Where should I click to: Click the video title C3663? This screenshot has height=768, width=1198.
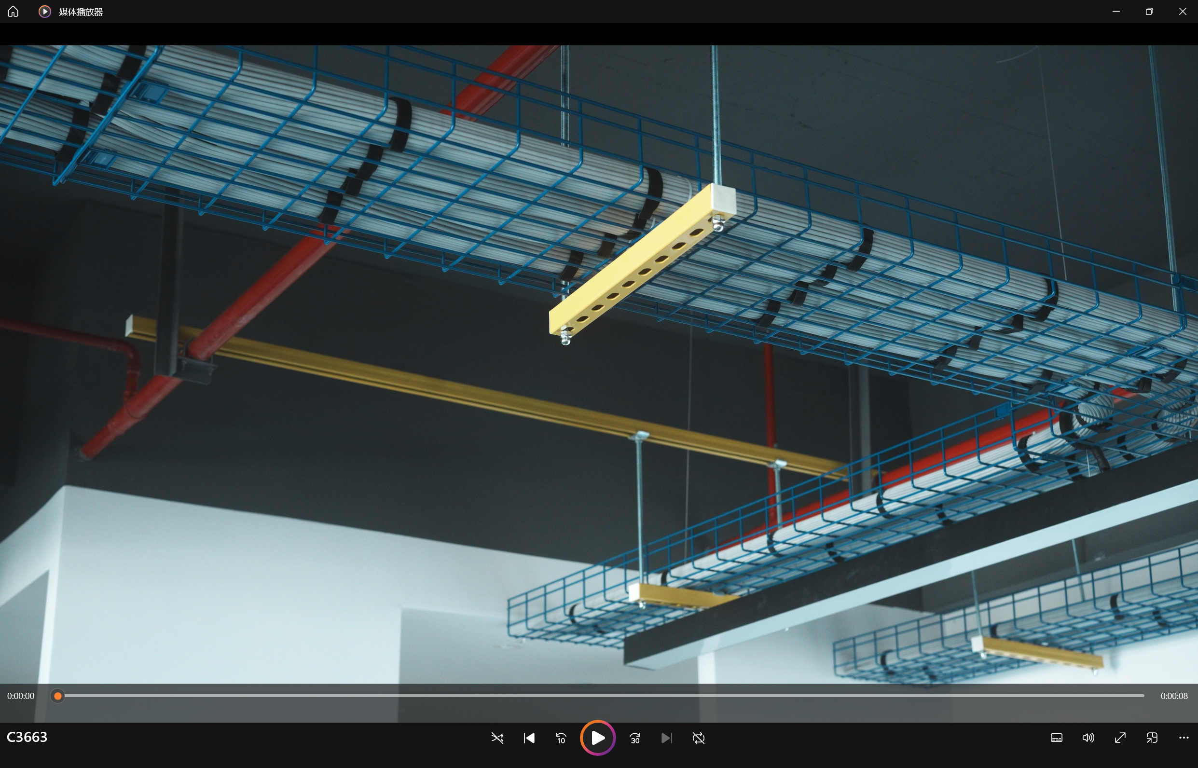(x=27, y=738)
